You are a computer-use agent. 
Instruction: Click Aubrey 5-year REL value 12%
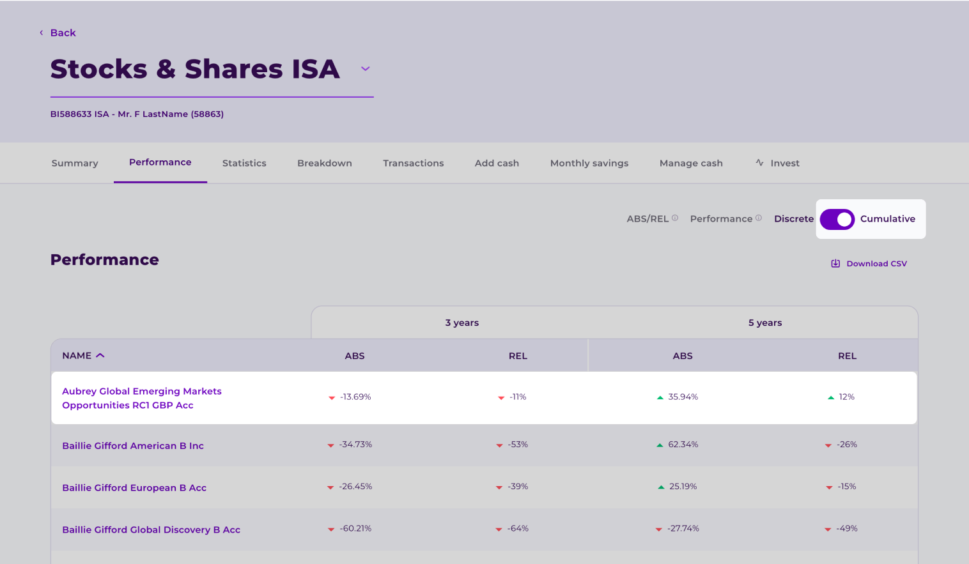click(x=847, y=397)
